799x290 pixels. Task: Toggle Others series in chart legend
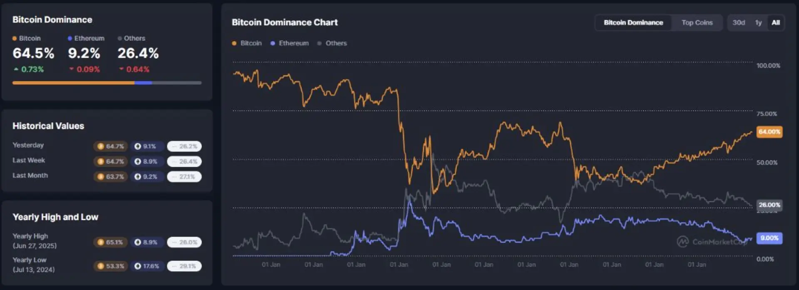pyautogui.click(x=332, y=43)
